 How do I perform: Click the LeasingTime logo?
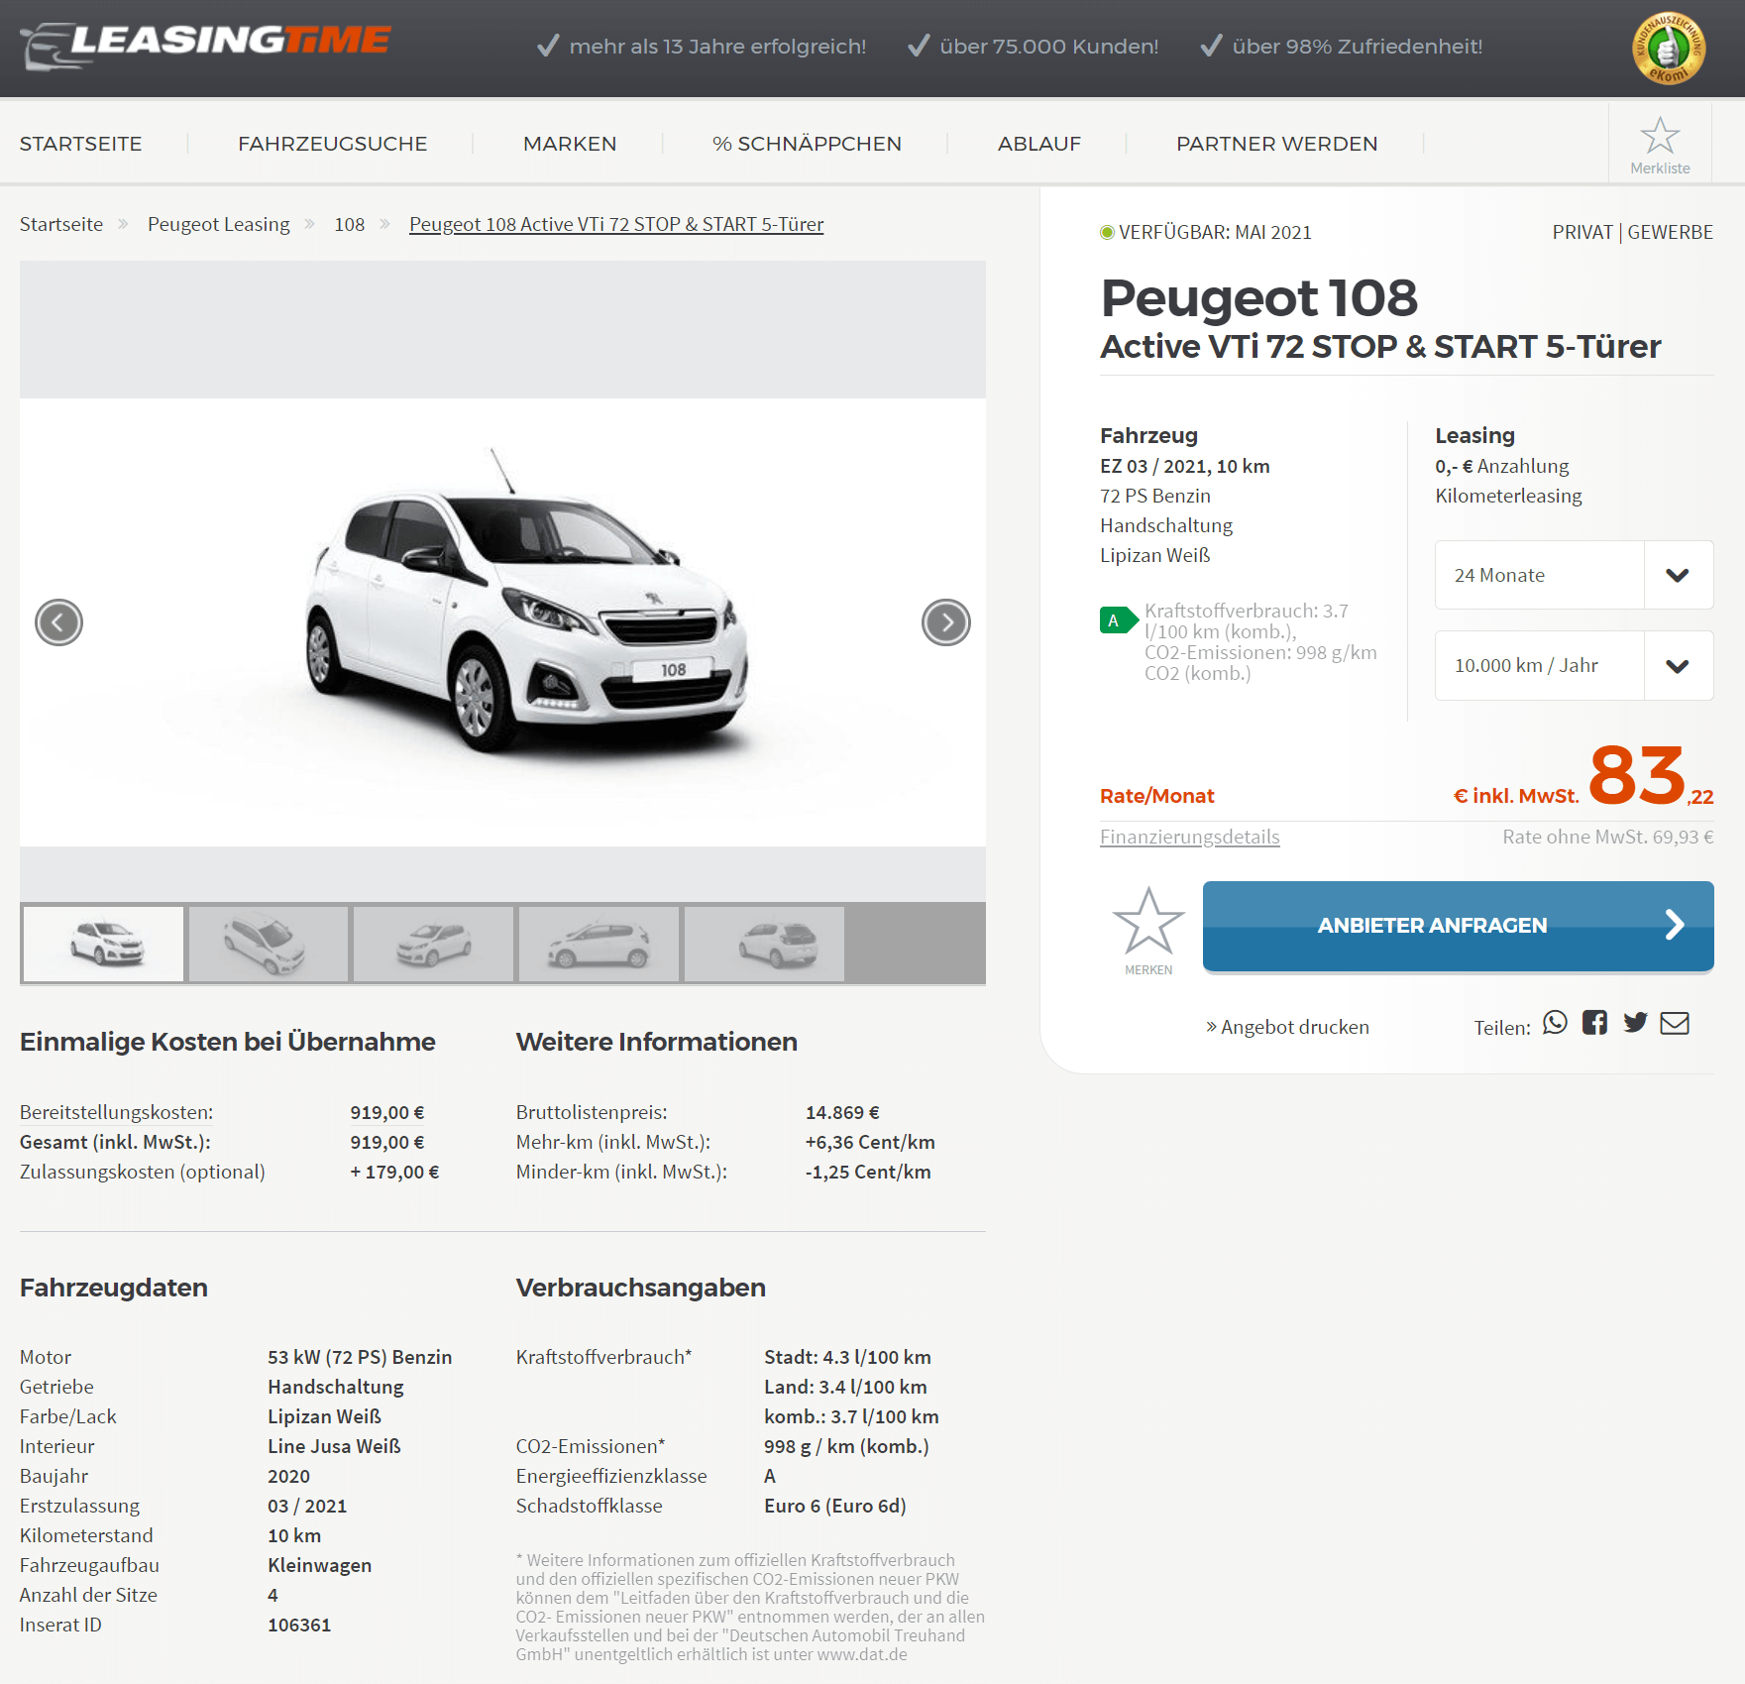coord(206,46)
